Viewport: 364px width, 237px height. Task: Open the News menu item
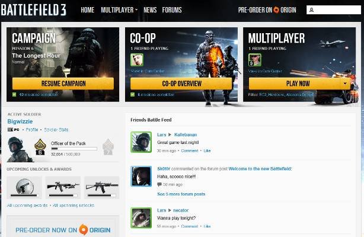click(150, 10)
